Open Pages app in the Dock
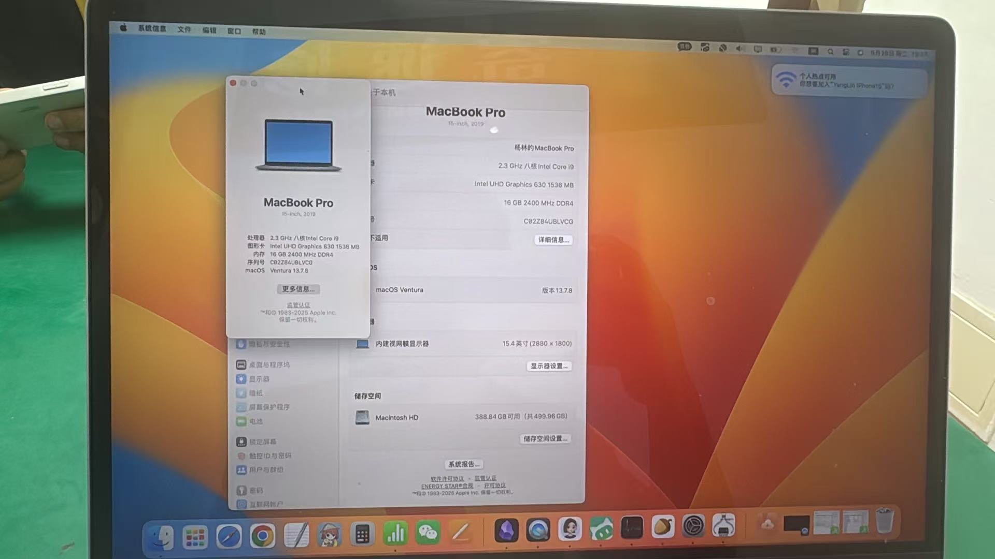The image size is (995, 559). 460,532
